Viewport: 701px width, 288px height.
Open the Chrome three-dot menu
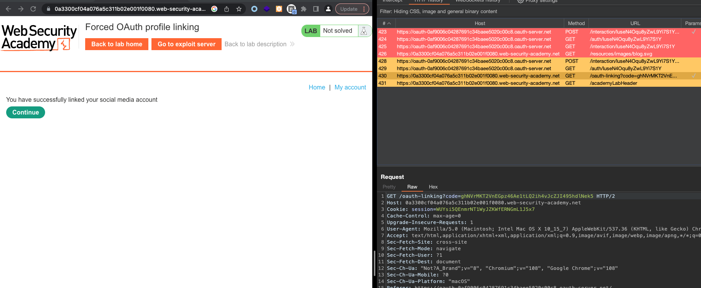tap(364, 9)
